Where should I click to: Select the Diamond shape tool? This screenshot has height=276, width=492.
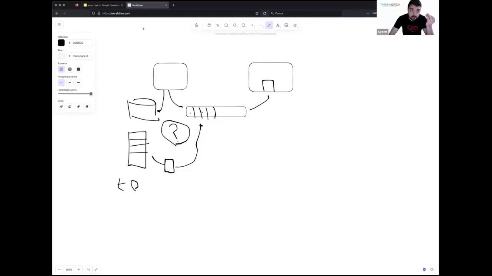pyautogui.click(x=235, y=25)
